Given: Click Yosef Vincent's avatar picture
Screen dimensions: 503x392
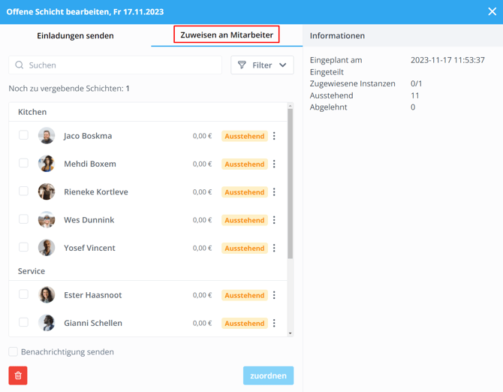Looking at the screenshot, I should (x=47, y=248).
